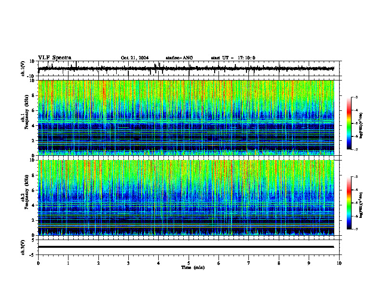The width and height of the screenshot is (382, 295).
Task: Click time-axis tick label "3"
Action: click(x=128, y=263)
